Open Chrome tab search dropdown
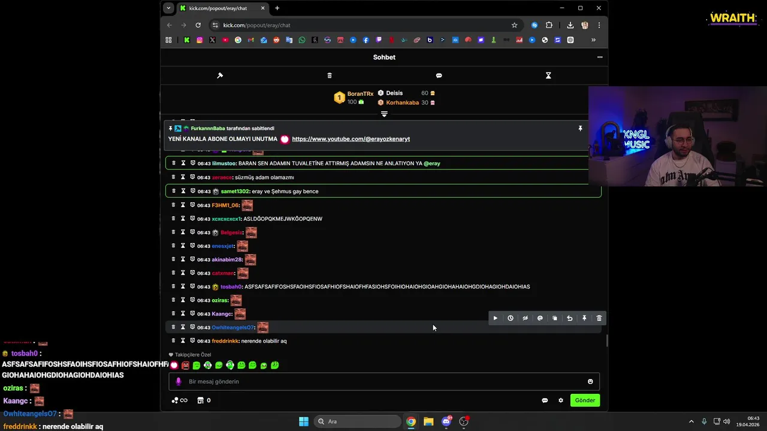The image size is (767, 431). click(x=168, y=8)
